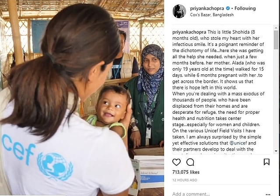Click the 12 HOURS AGO timestamp
The height and width of the screenshot is (196, 280).
[x=185, y=180]
